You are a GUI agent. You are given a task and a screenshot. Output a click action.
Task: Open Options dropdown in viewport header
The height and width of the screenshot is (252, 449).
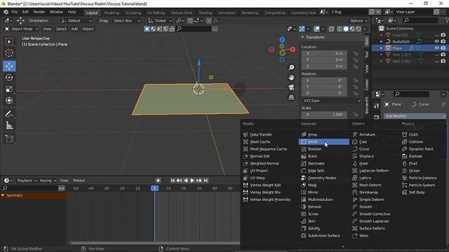tap(358, 20)
